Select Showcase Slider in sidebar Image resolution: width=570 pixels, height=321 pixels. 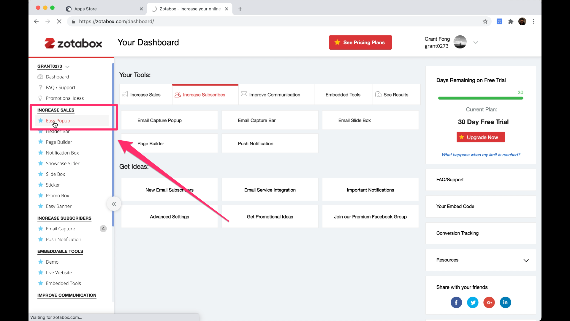(63, 163)
